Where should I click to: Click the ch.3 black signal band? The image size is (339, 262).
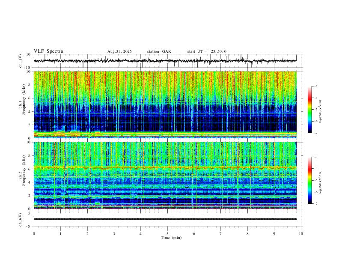pos(165,219)
